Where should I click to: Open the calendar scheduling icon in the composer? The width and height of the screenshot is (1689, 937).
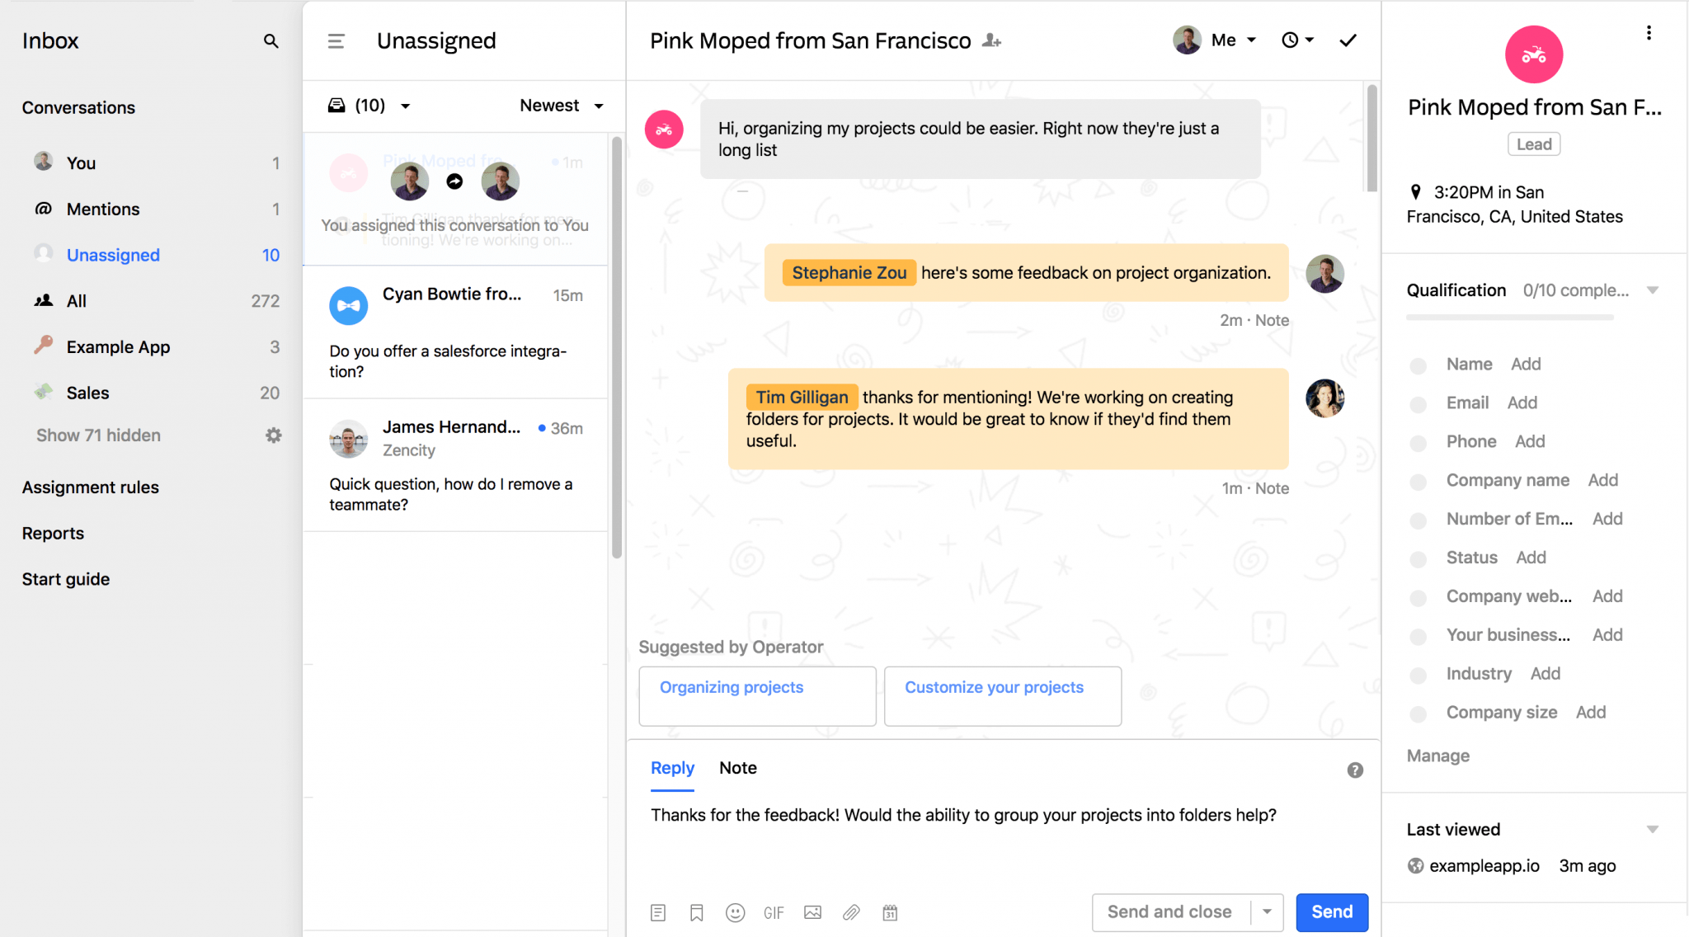click(x=890, y=912)
